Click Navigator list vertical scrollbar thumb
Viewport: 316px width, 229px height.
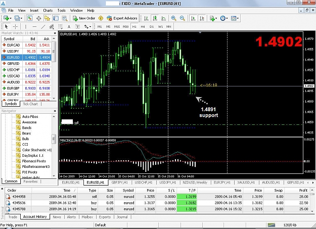click(54, 139)
